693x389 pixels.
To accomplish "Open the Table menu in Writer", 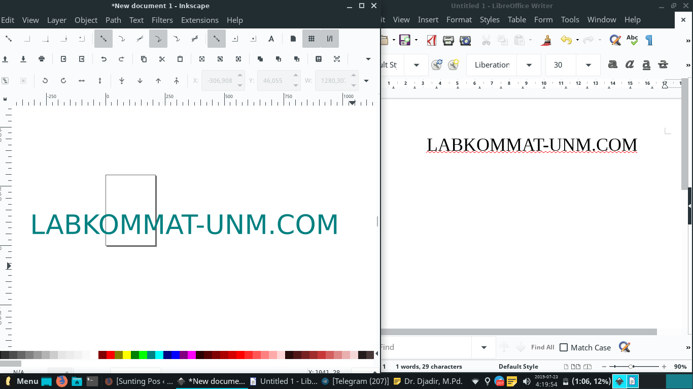I will [516, 19].
